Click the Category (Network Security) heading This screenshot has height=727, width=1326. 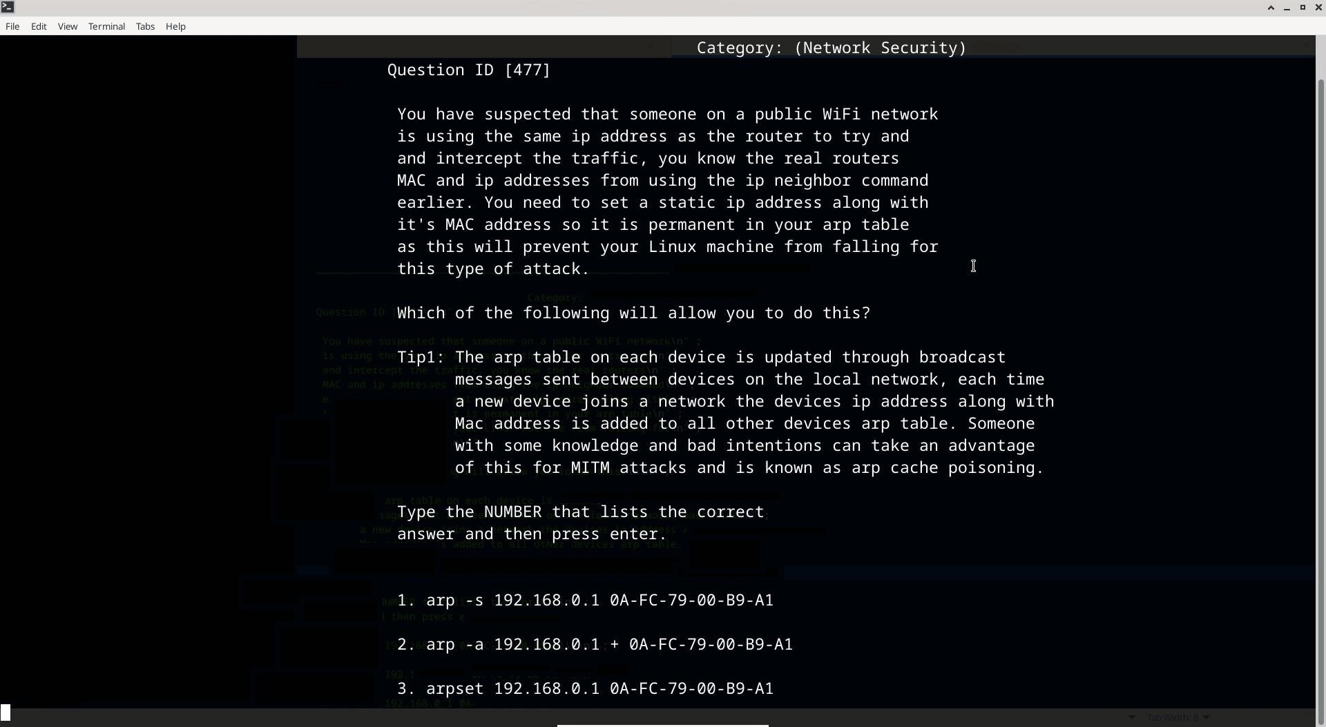pos(831,48)
